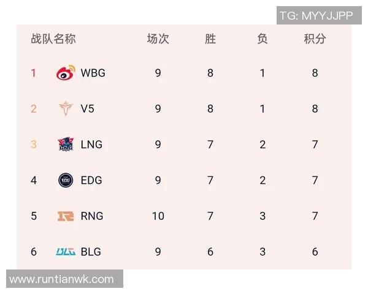Click RNG's 10 matches played value
The height and width of the screenshot is (294, 368).
pos(158,216)
